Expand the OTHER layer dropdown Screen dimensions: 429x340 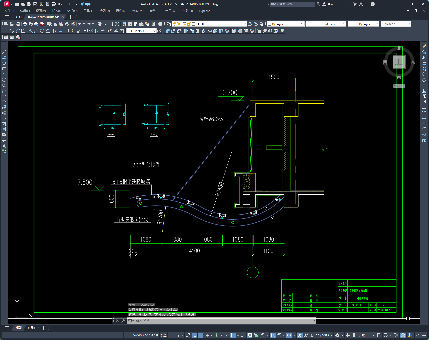(x=245, y=24)
